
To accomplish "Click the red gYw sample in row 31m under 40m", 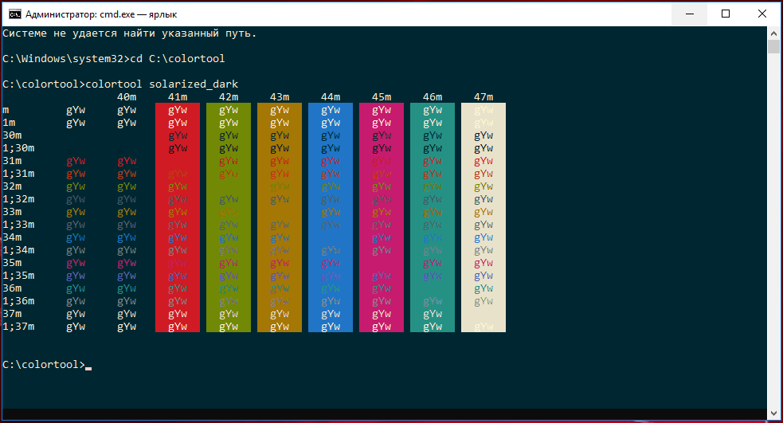I will click(x=127, y=161).
